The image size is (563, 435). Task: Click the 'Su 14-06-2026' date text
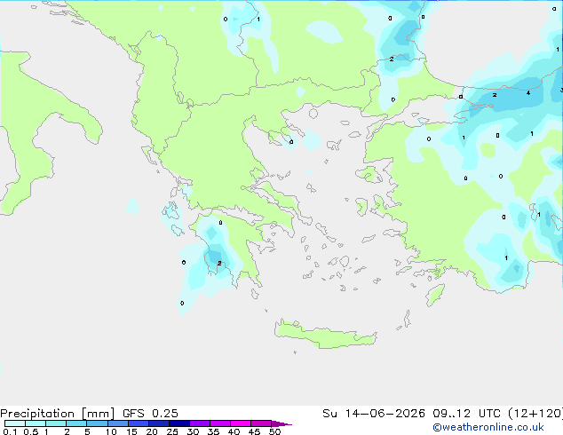click(x=374, y=414)
